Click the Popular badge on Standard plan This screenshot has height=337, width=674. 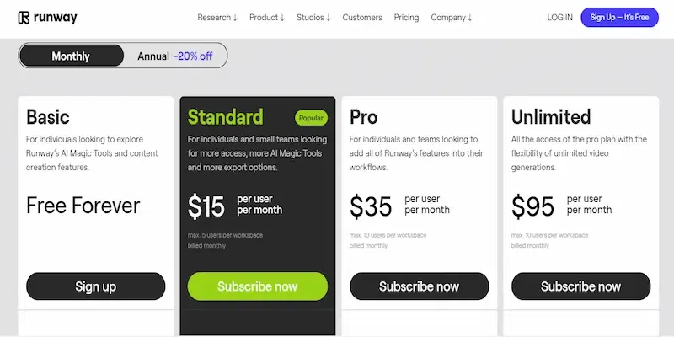coord(310,118)
